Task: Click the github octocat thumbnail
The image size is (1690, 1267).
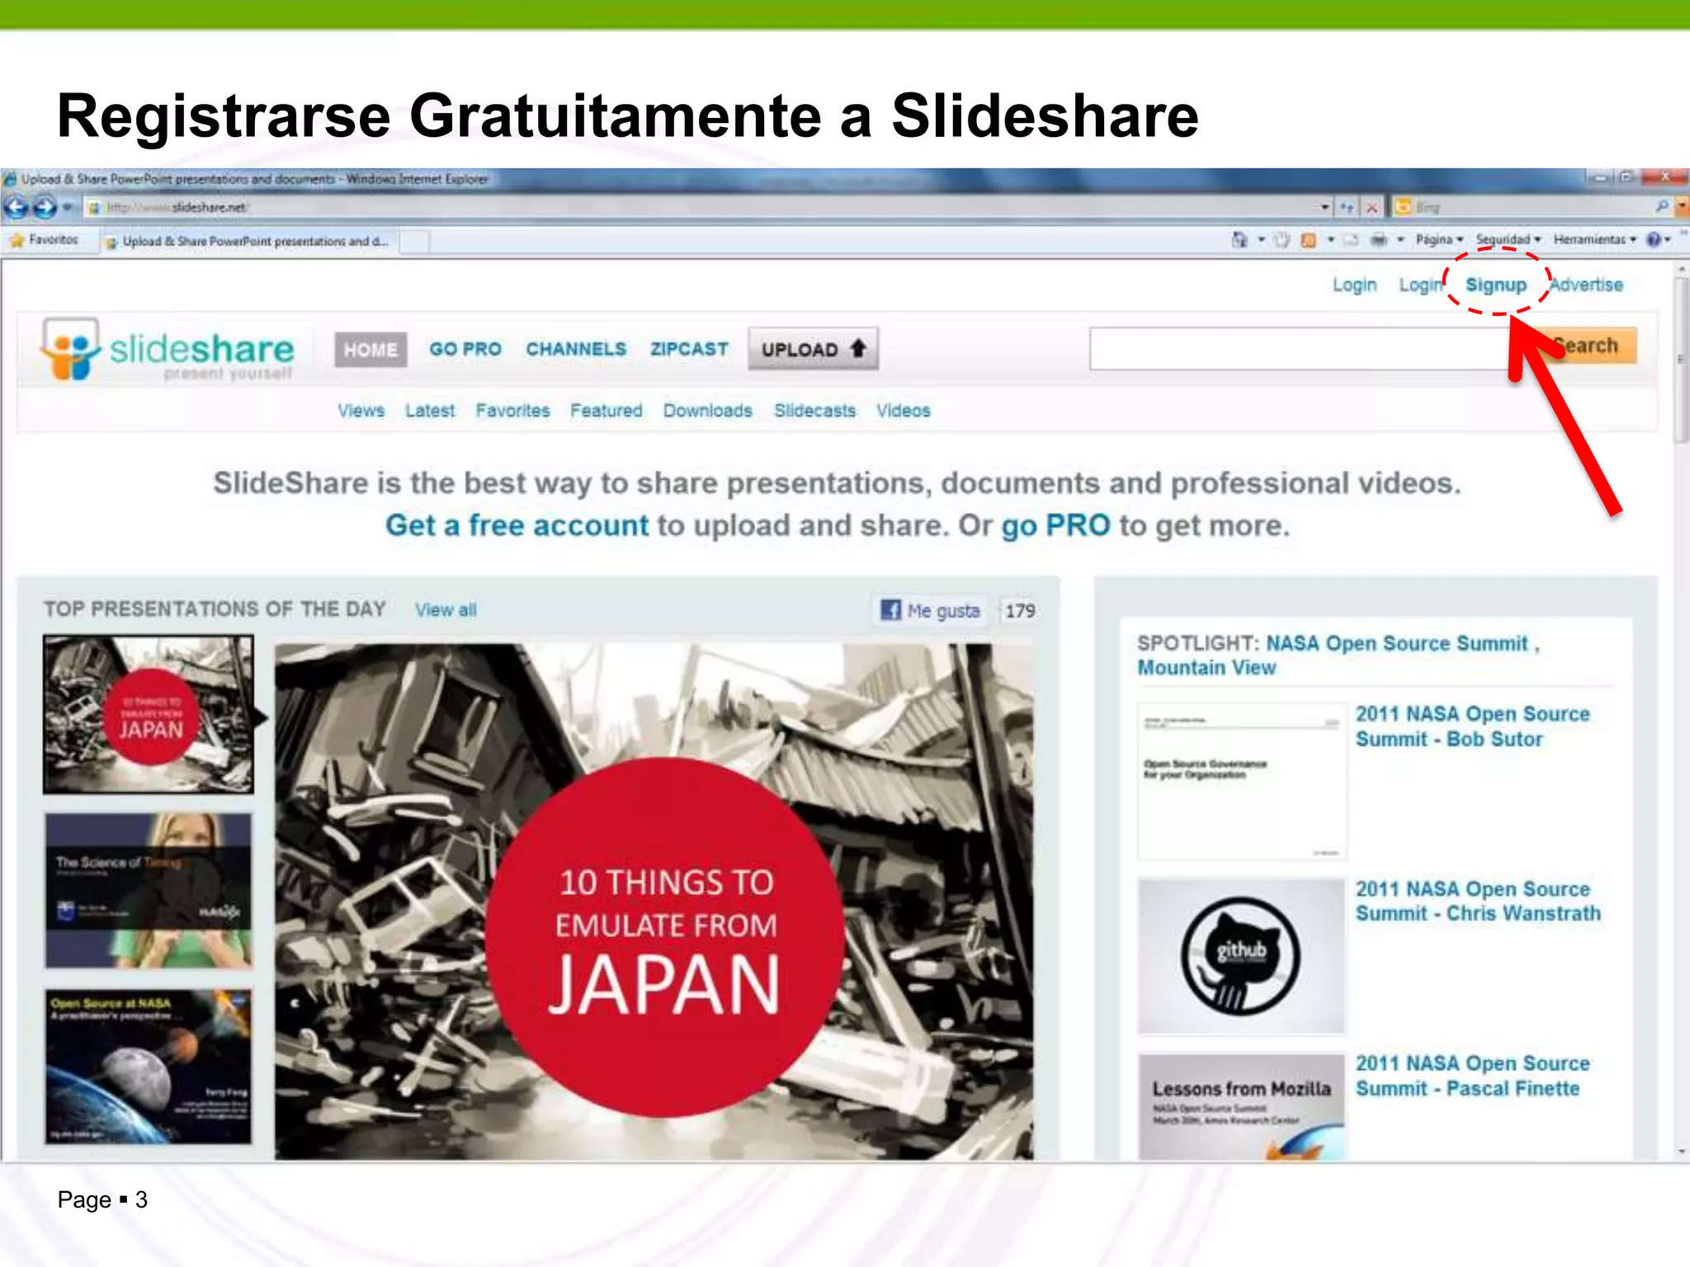Action: pyautogui.click(x=1241, y=956)
